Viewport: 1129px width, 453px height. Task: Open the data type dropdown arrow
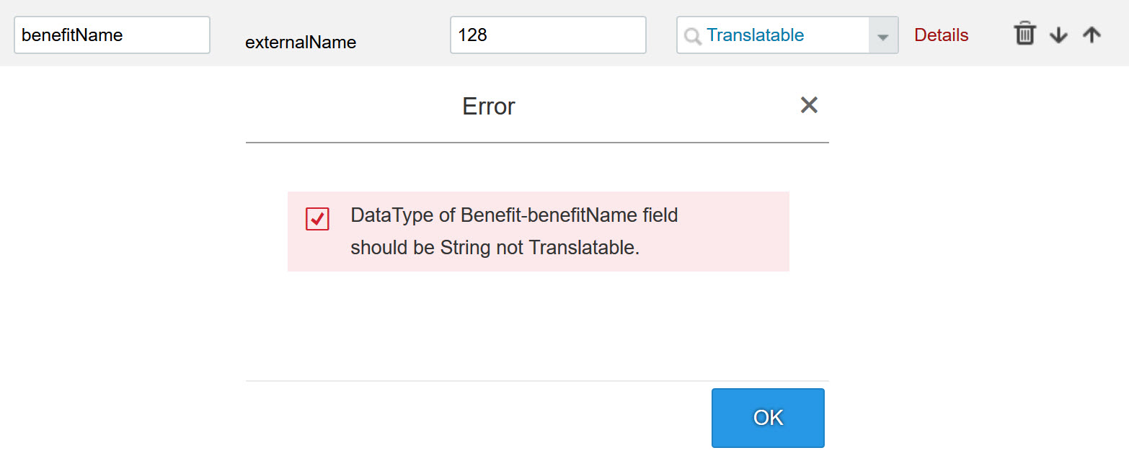(x=883, y=35)
